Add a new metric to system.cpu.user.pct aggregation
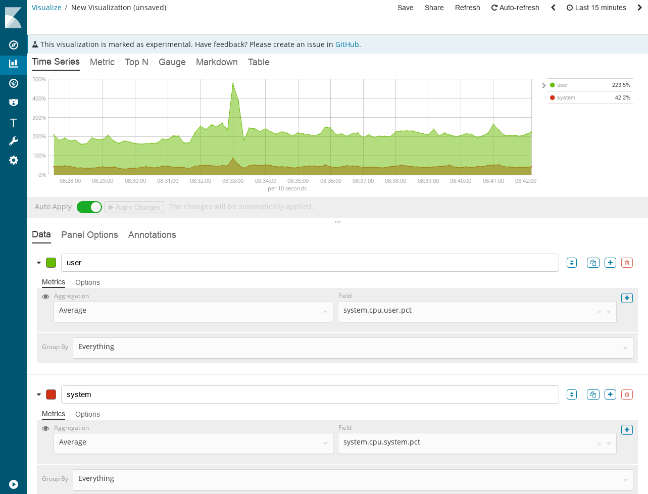This screenshot has height=494, width=648. [626, 298]
